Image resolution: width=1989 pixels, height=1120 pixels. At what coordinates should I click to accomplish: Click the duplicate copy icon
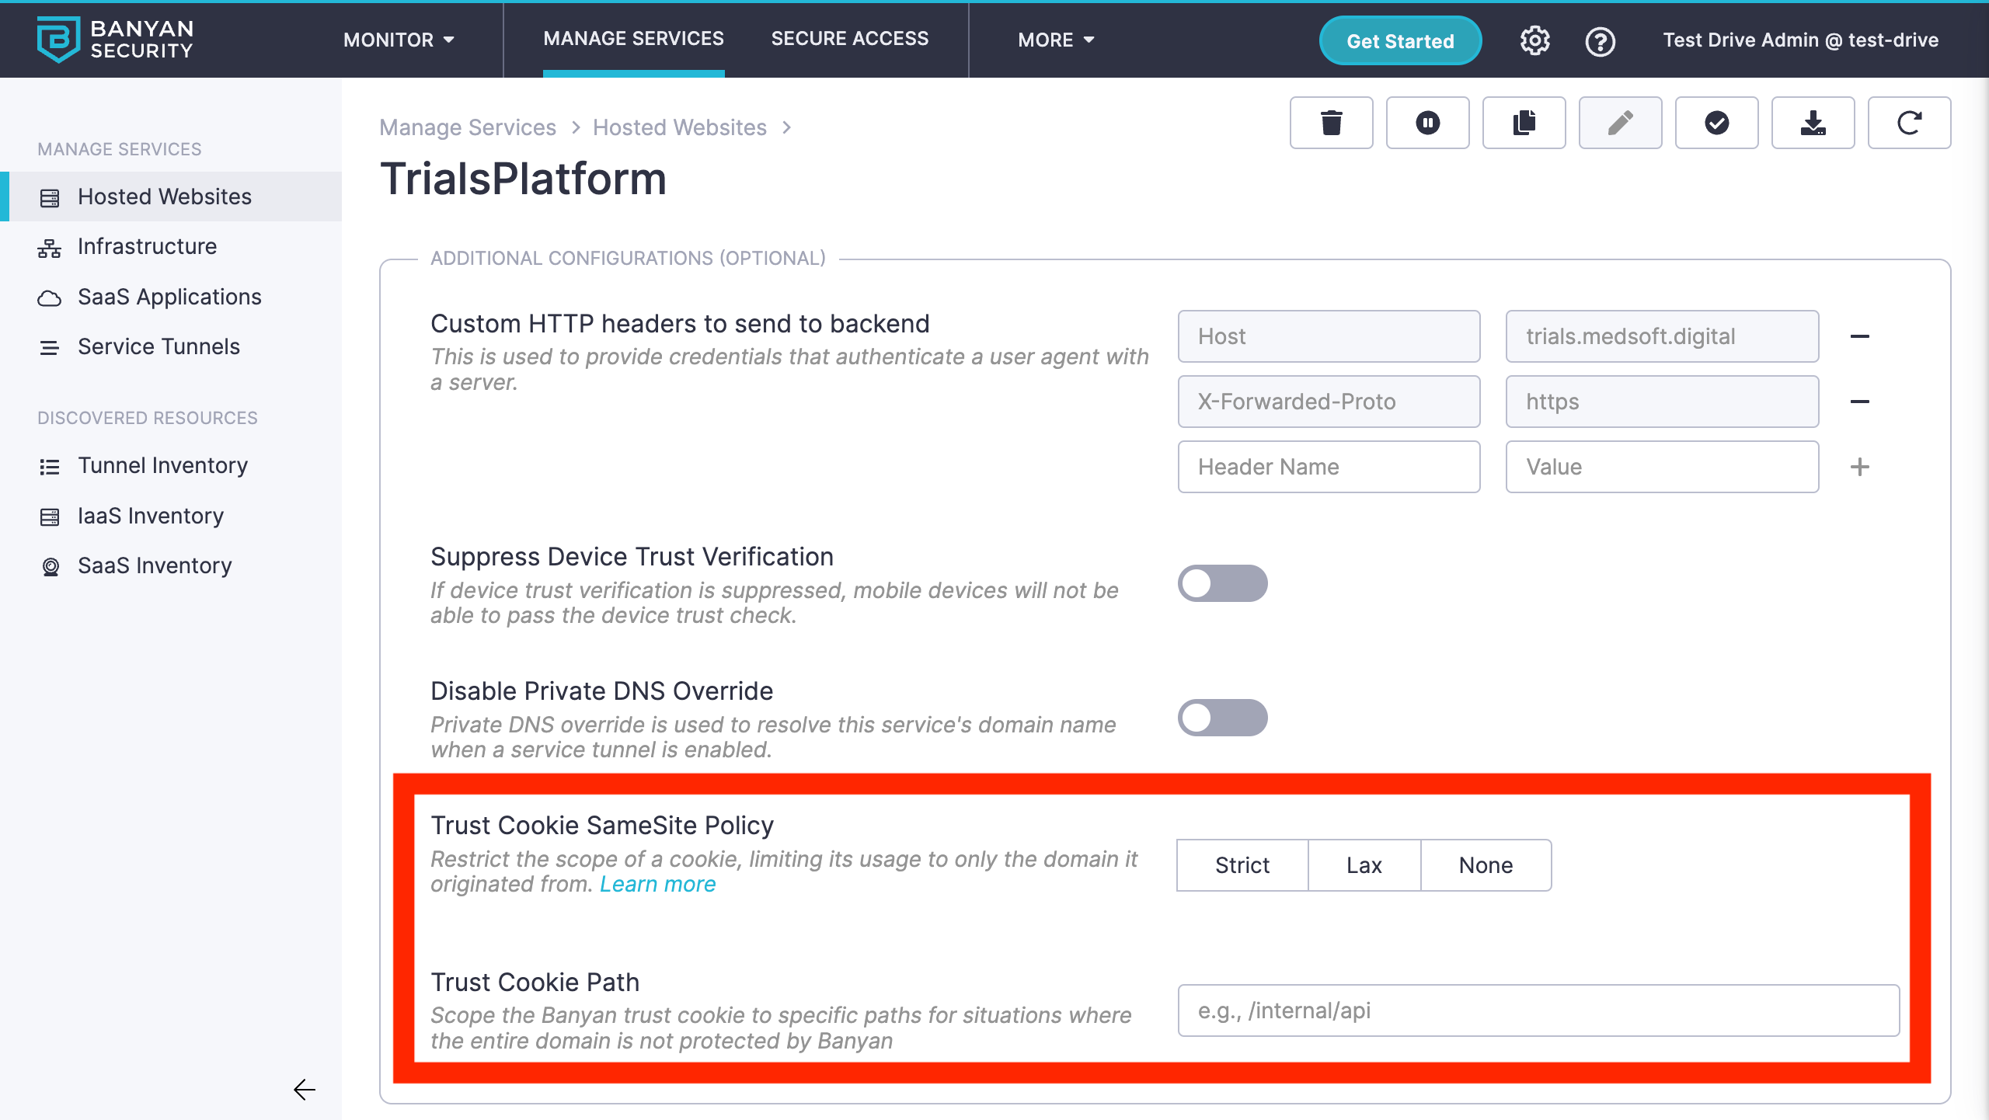coord(1524,123)
